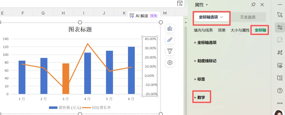Click the 140 primary axis label
Image resolution: width=285 pixels, height=115 pixels.
pyautogui.click(x=6, y=39)
